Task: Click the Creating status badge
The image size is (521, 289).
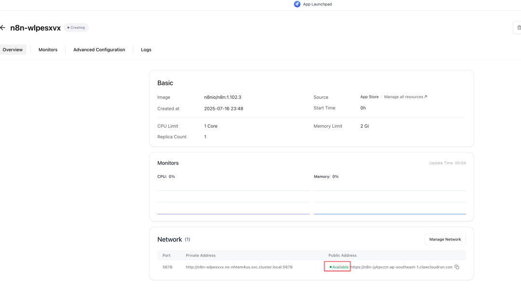Action: tap(76, 28)
